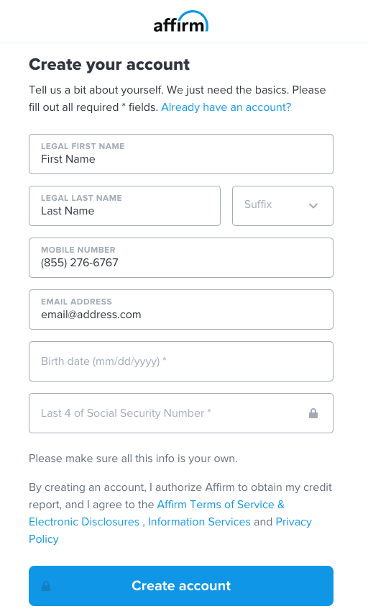Click the Suffix chevron arrow
The image size is (368, 614).
point(313,206)
